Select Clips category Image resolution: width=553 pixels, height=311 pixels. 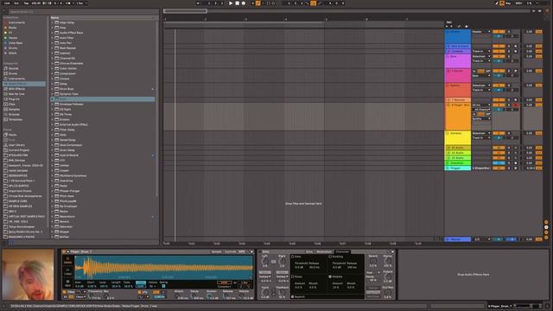[12, 105]
